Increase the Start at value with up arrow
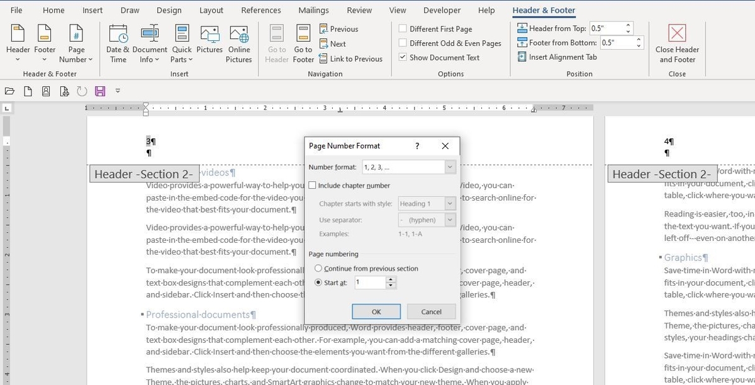 click(x=391, y=279)
